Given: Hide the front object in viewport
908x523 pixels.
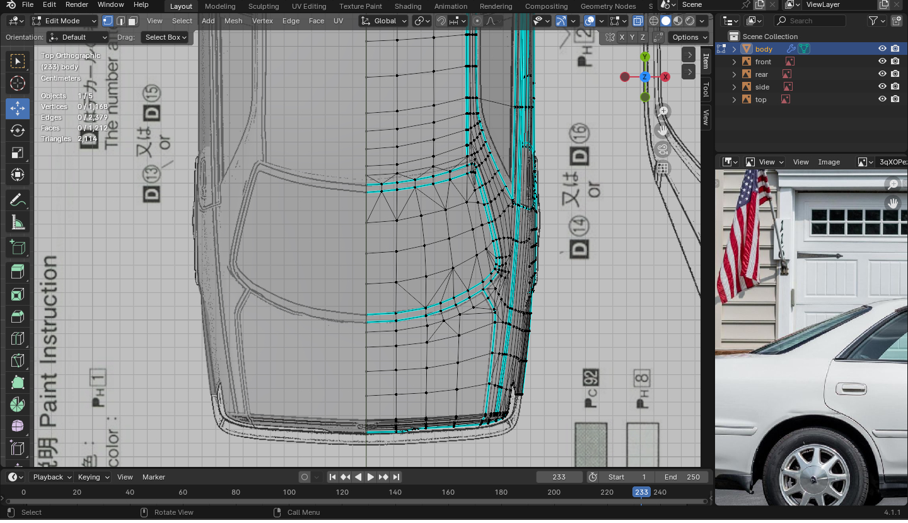Looking at the screenshot, I should (882, 62).
